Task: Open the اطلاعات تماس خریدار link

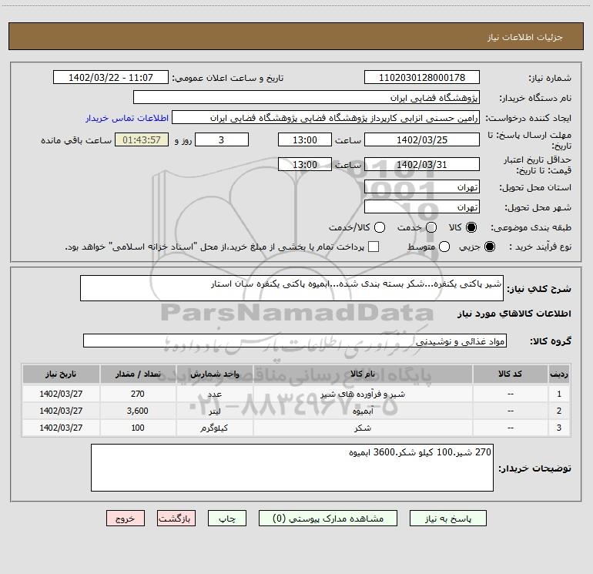Action: (x=127, y=118)
